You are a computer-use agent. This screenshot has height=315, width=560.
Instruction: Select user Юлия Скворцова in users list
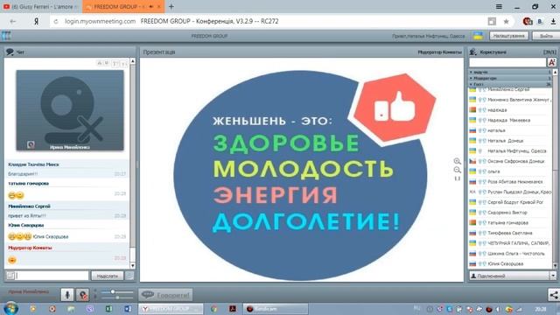509,264
